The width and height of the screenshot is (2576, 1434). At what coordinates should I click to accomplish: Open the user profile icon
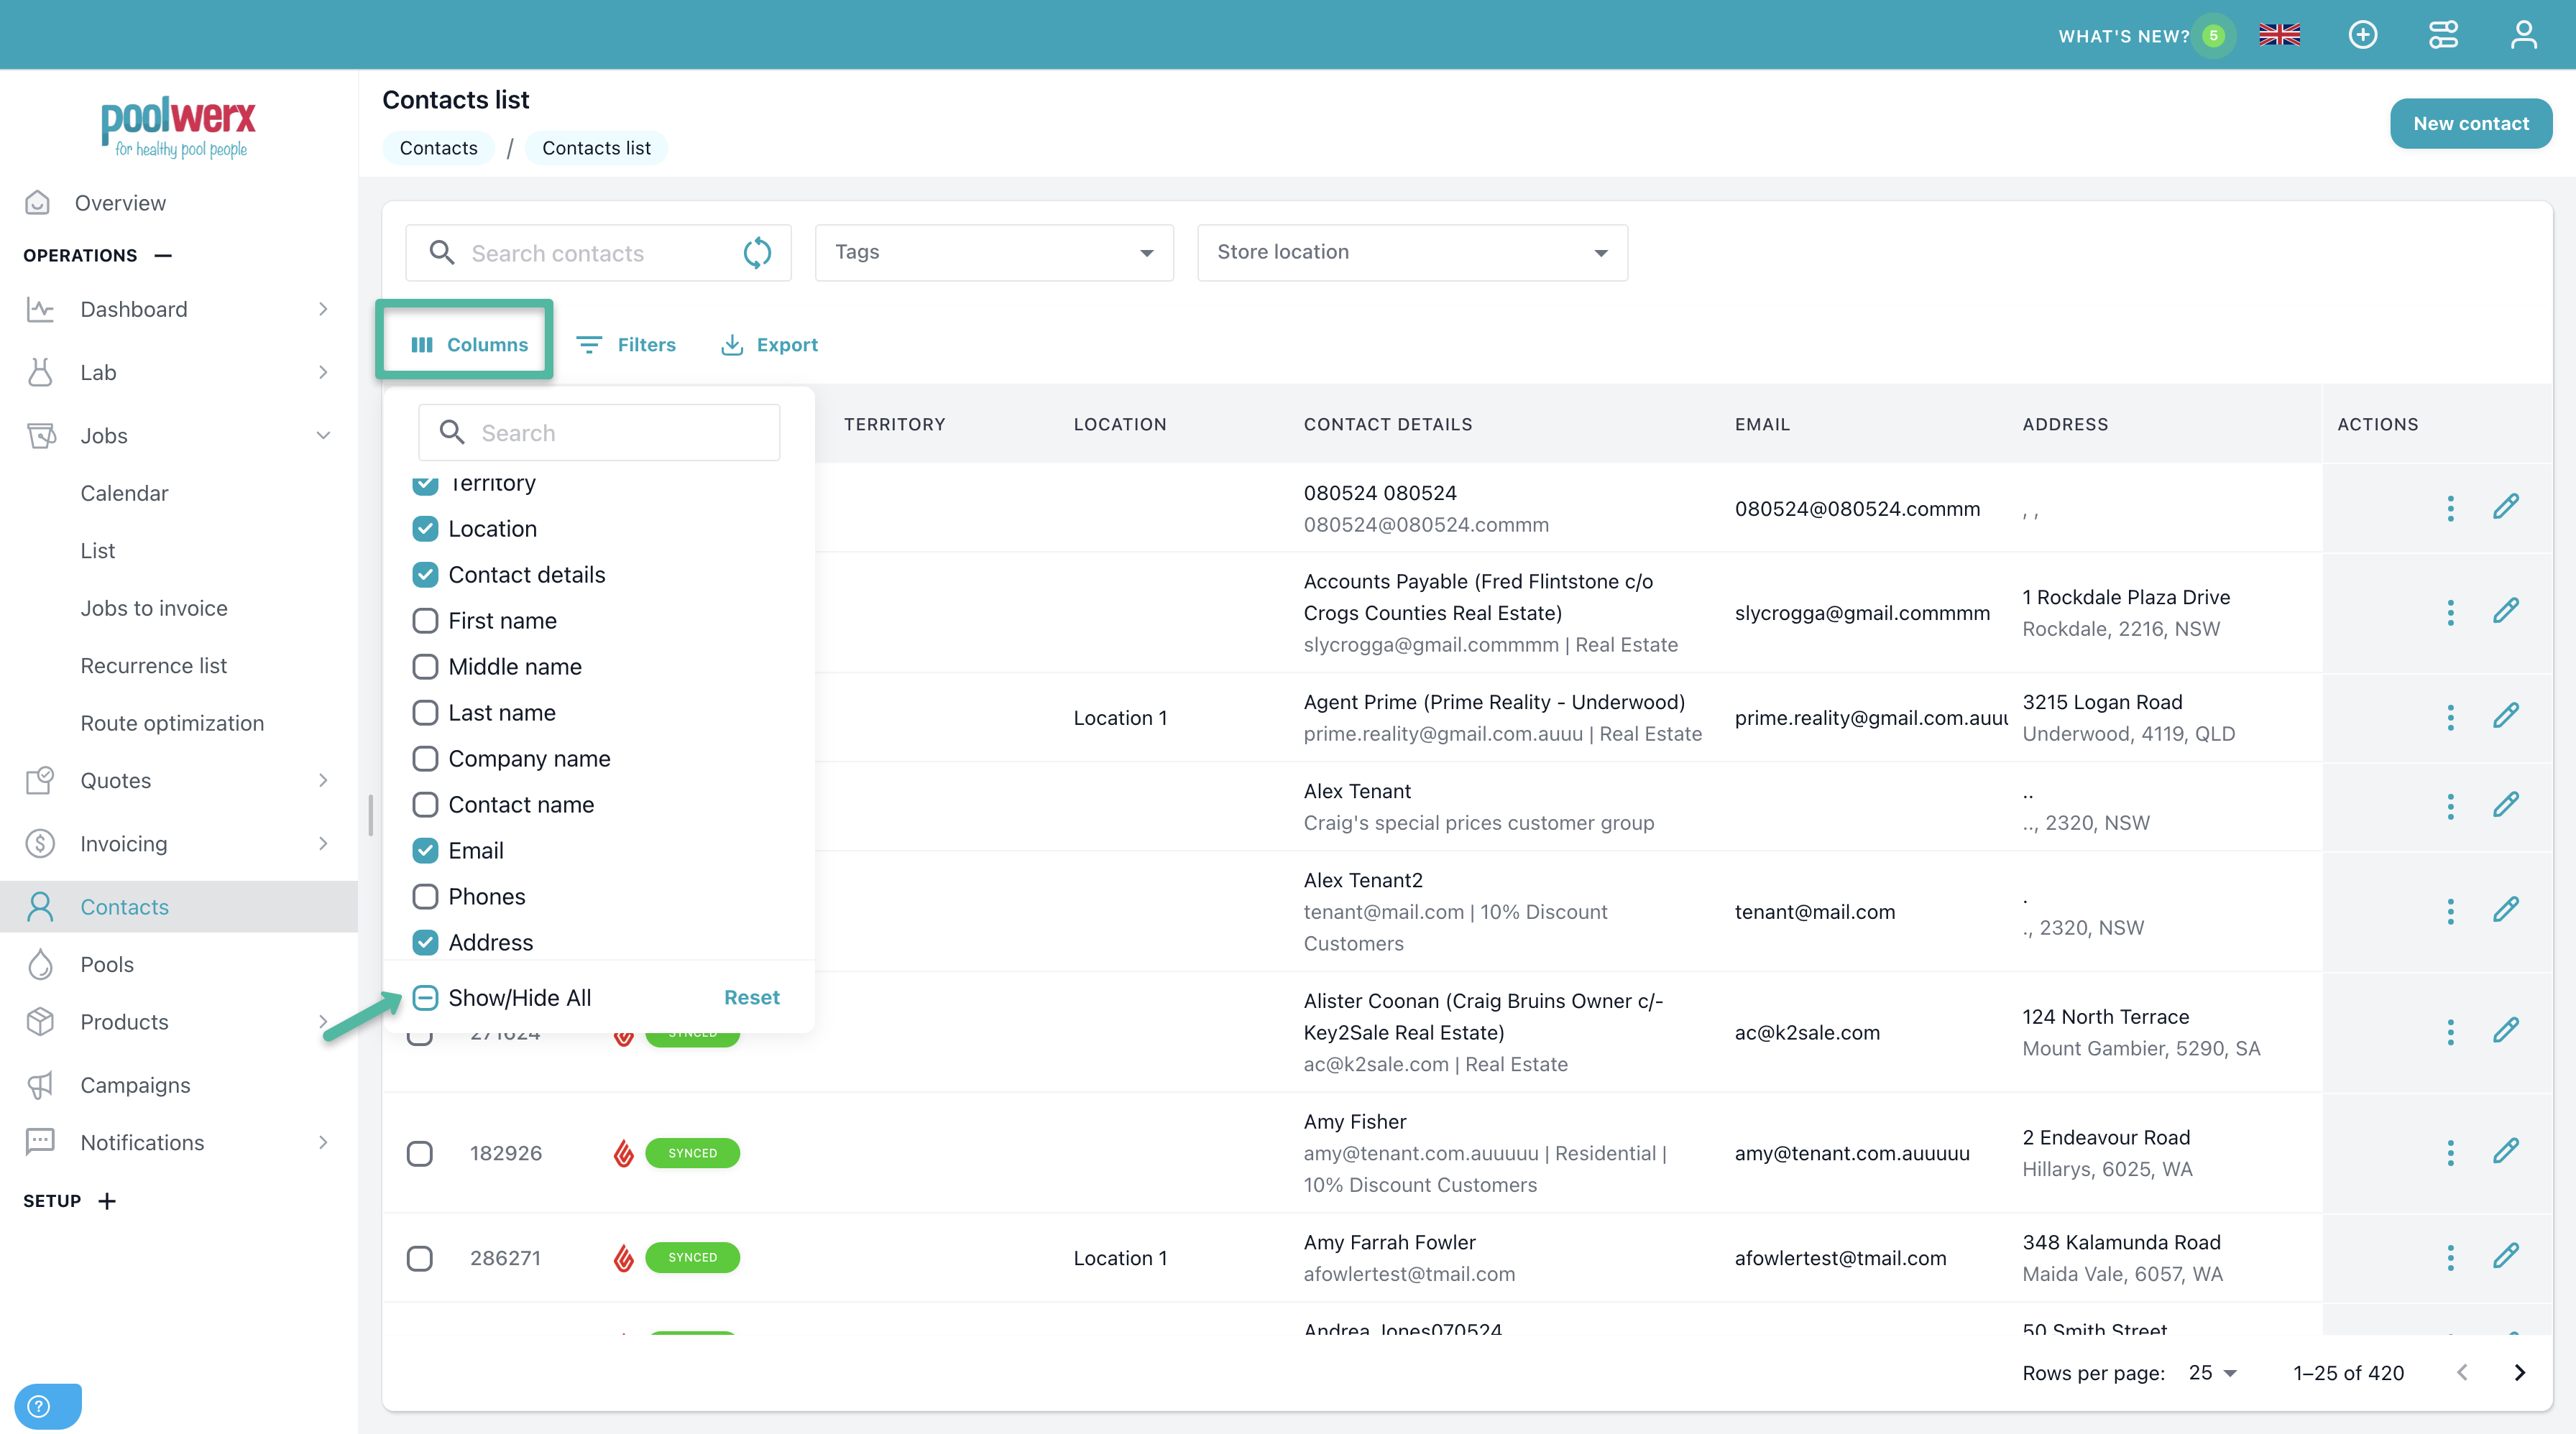[x=2523, y=35]
